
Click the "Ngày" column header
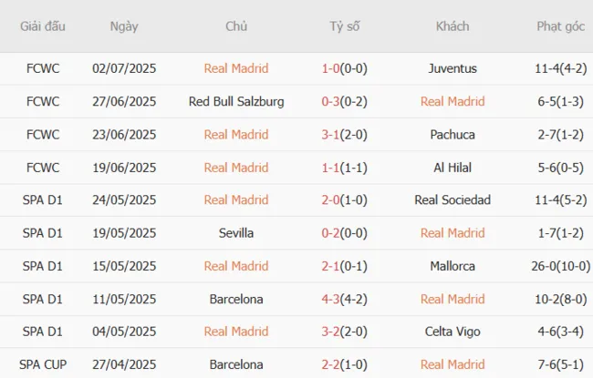pos(124,26)
